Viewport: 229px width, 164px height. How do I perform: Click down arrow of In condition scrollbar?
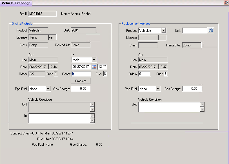pyautogui.click(x=92, y=121)
